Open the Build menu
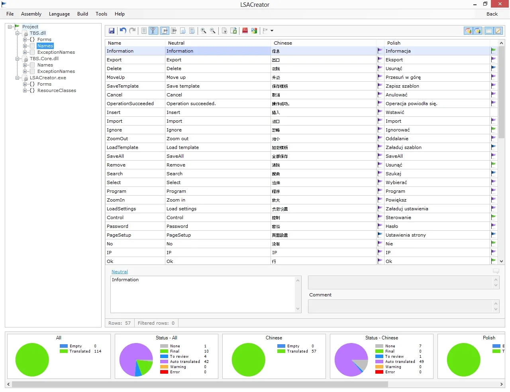This screenshot has height=392, width=510. pos(82,14)
